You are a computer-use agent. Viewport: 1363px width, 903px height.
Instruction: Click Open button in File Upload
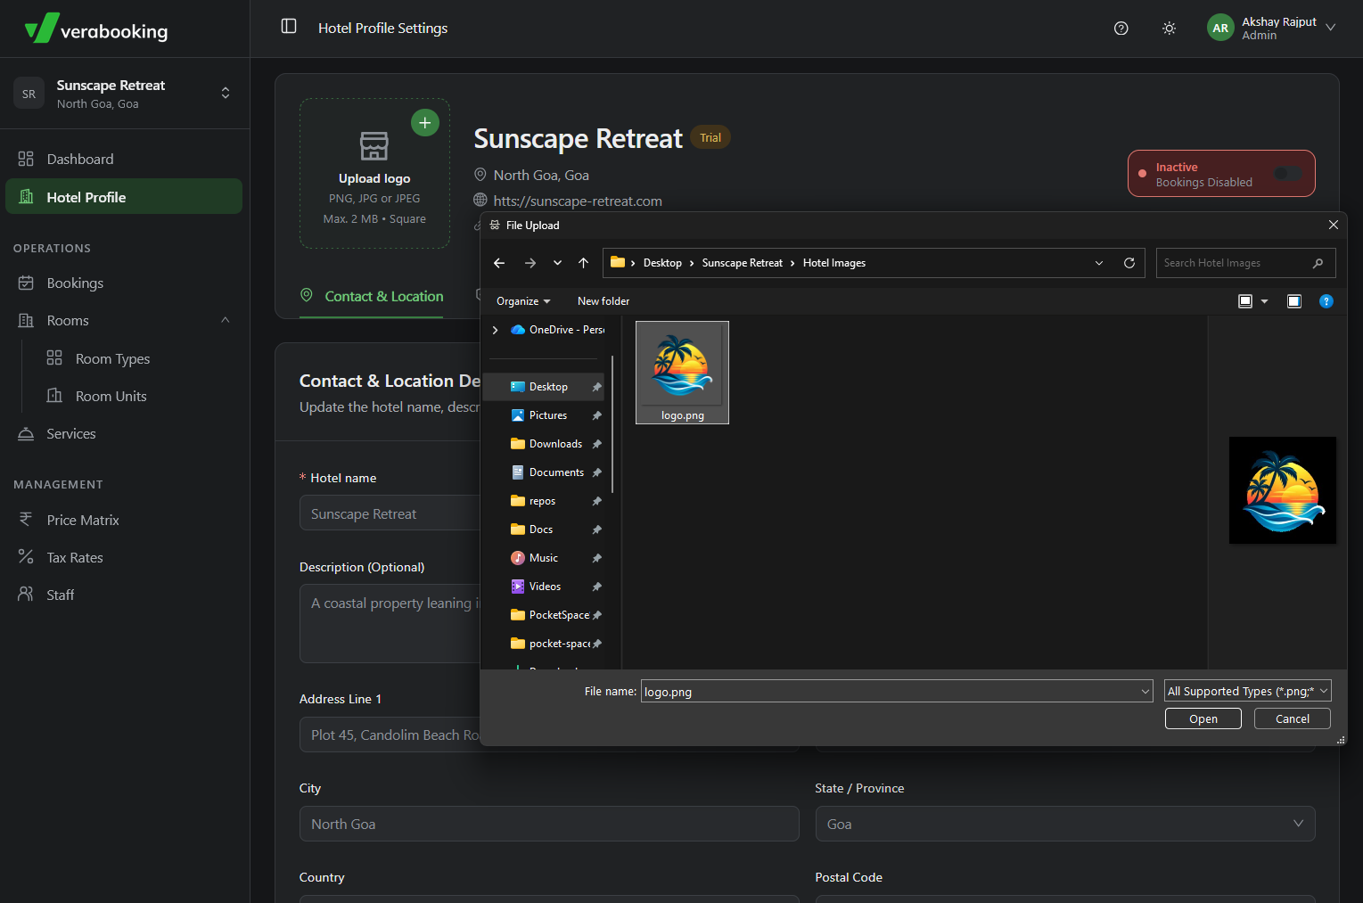[1203, 718]
